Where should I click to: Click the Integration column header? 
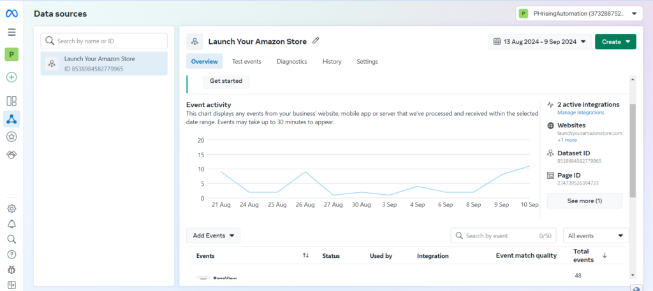[433, 256]
